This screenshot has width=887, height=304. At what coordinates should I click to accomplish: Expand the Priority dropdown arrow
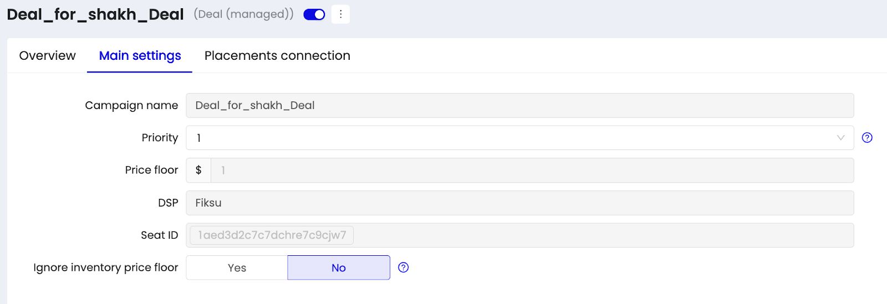pos(840,138)
